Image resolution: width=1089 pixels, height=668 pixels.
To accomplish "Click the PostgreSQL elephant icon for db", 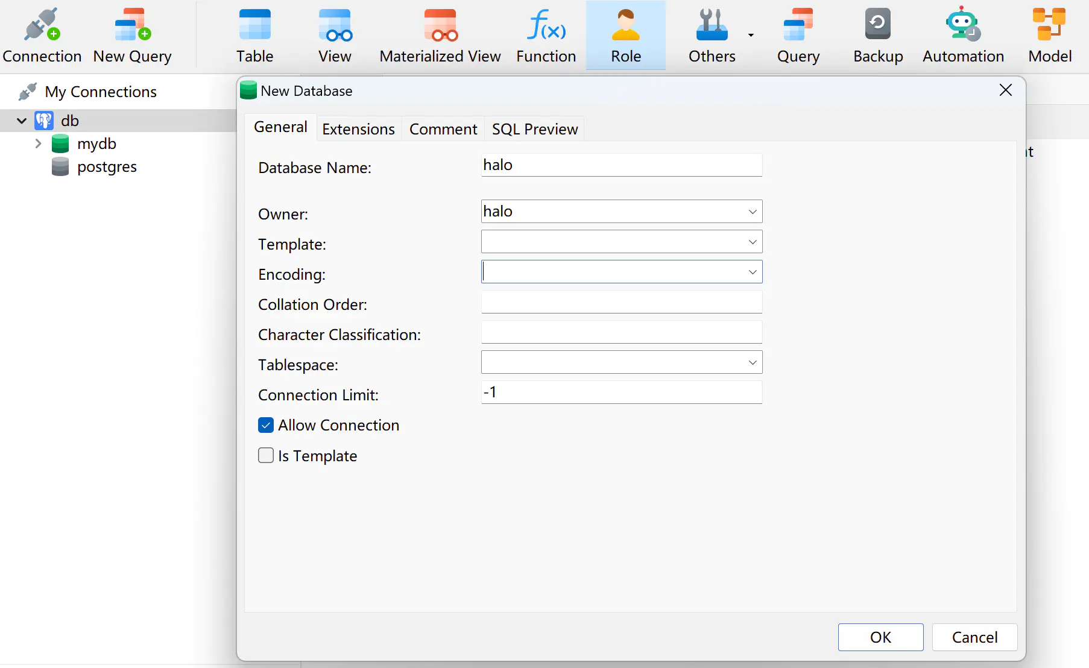I will point(44,121).
